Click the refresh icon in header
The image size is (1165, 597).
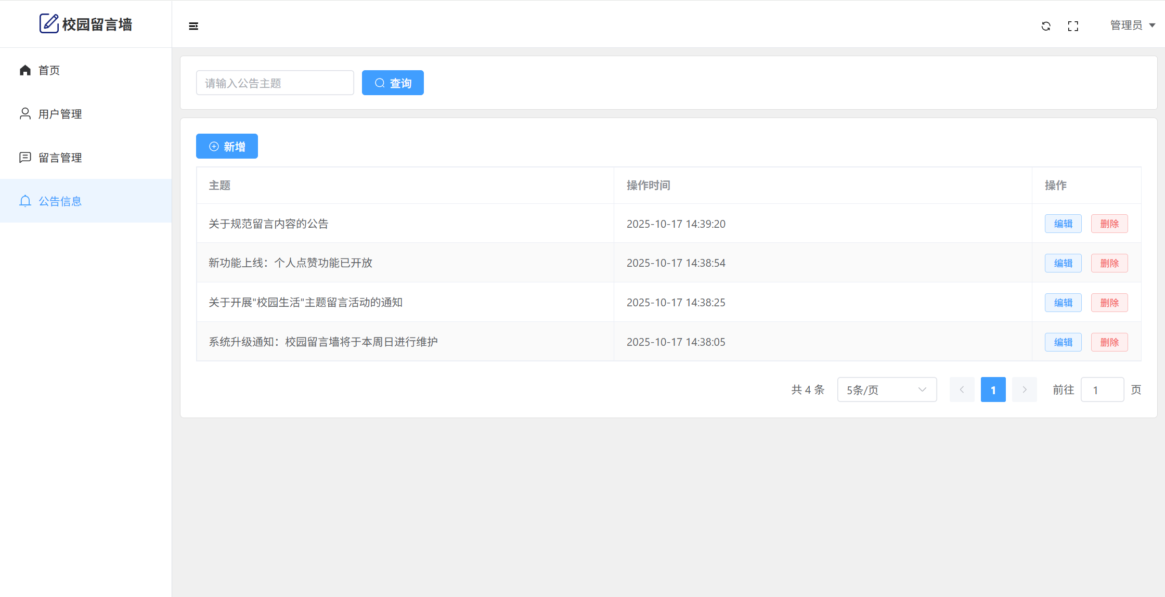click(x=1046, y=26)
